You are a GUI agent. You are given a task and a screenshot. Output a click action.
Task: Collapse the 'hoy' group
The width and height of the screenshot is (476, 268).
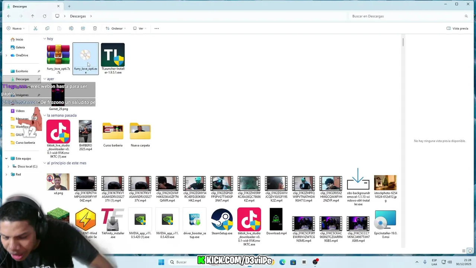click(45, 39)
